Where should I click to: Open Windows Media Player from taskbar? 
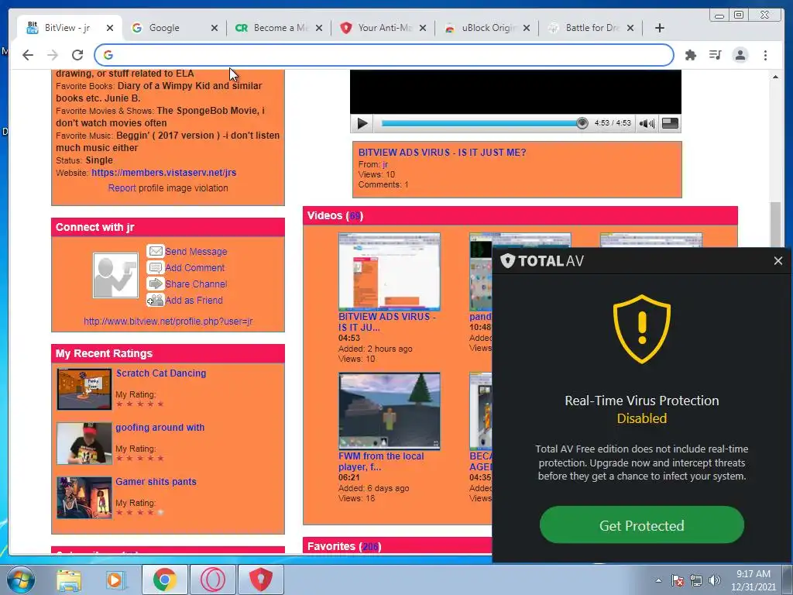(x=115, y=580)
